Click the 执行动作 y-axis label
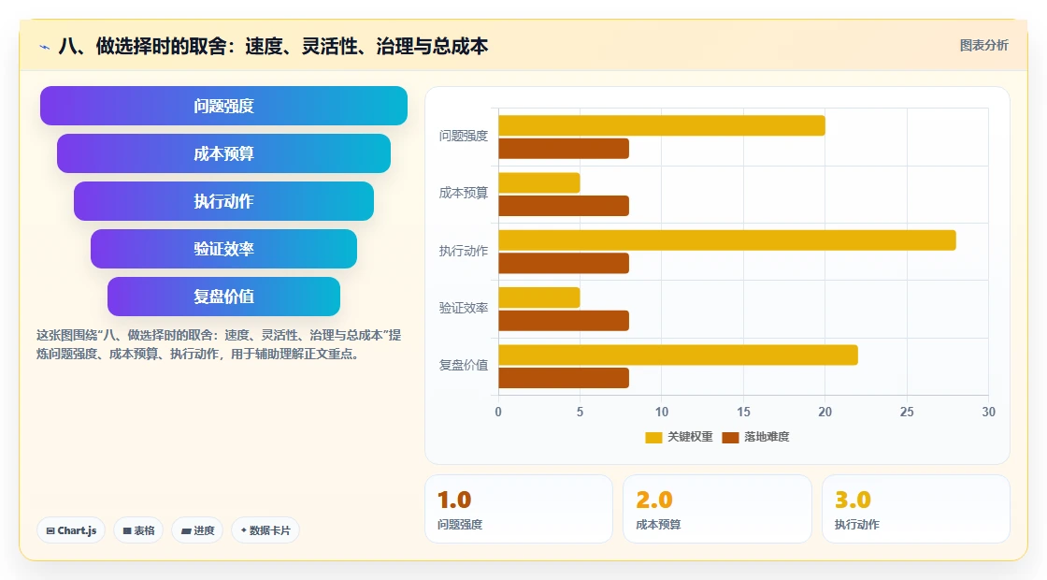Screen dimensions: 1047x580 464,252
